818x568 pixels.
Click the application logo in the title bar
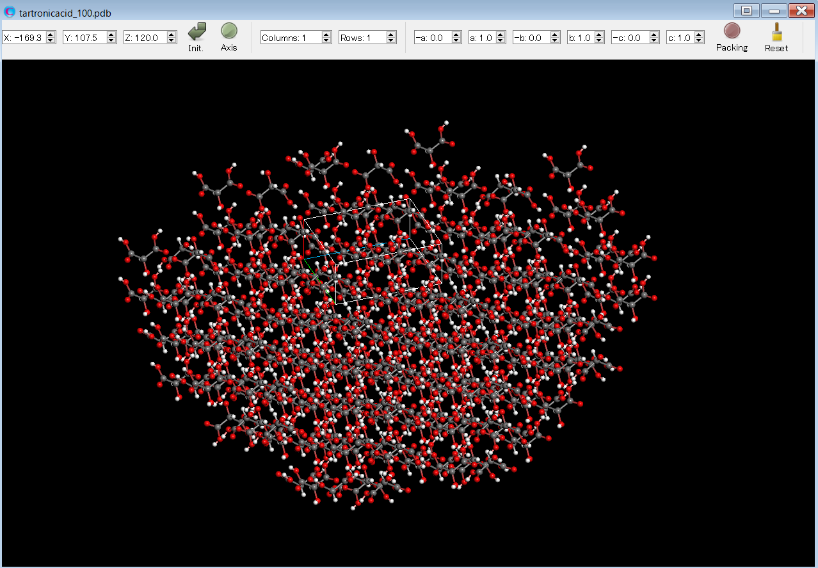coord(9,12)
